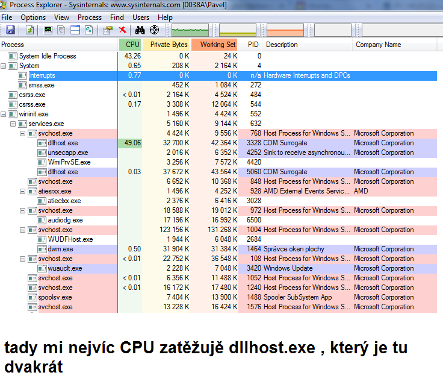443x387 pixels.
Task: Open the Users menu
Action: pos(141,17)
